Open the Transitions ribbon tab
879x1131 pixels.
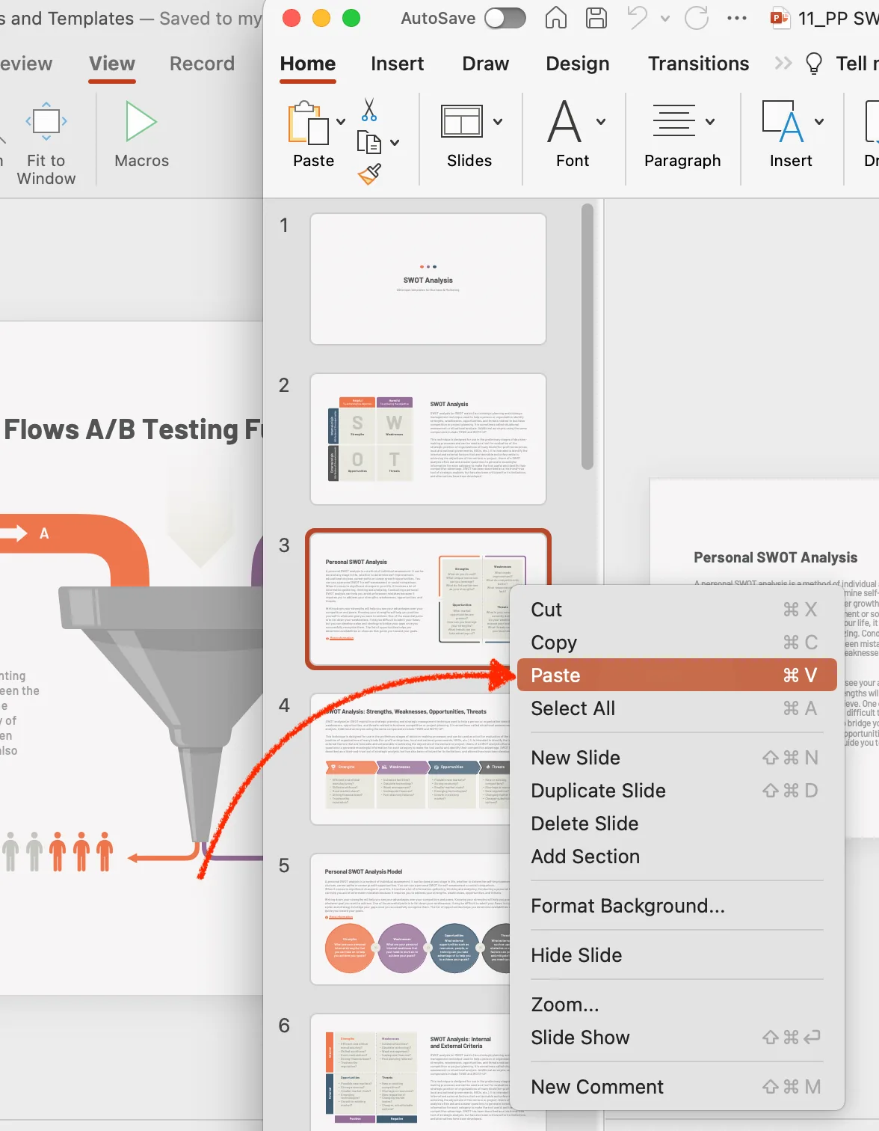pyautogui.click(x=699, y=64)
